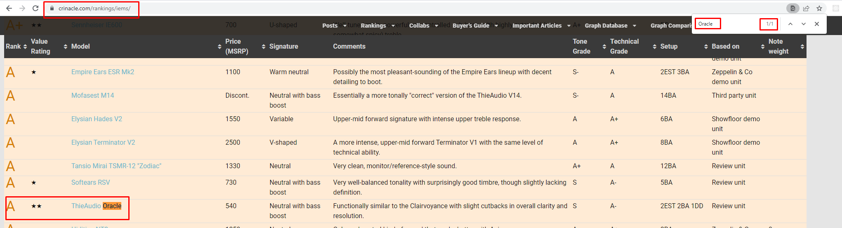
Task: Open the Posts menu item
Action: click(334, 26)
